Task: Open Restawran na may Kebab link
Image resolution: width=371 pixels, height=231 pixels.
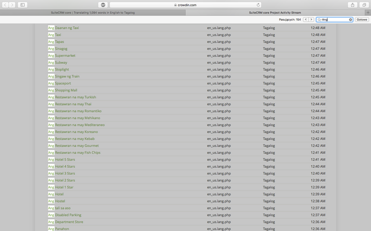Action: (71, 139)
